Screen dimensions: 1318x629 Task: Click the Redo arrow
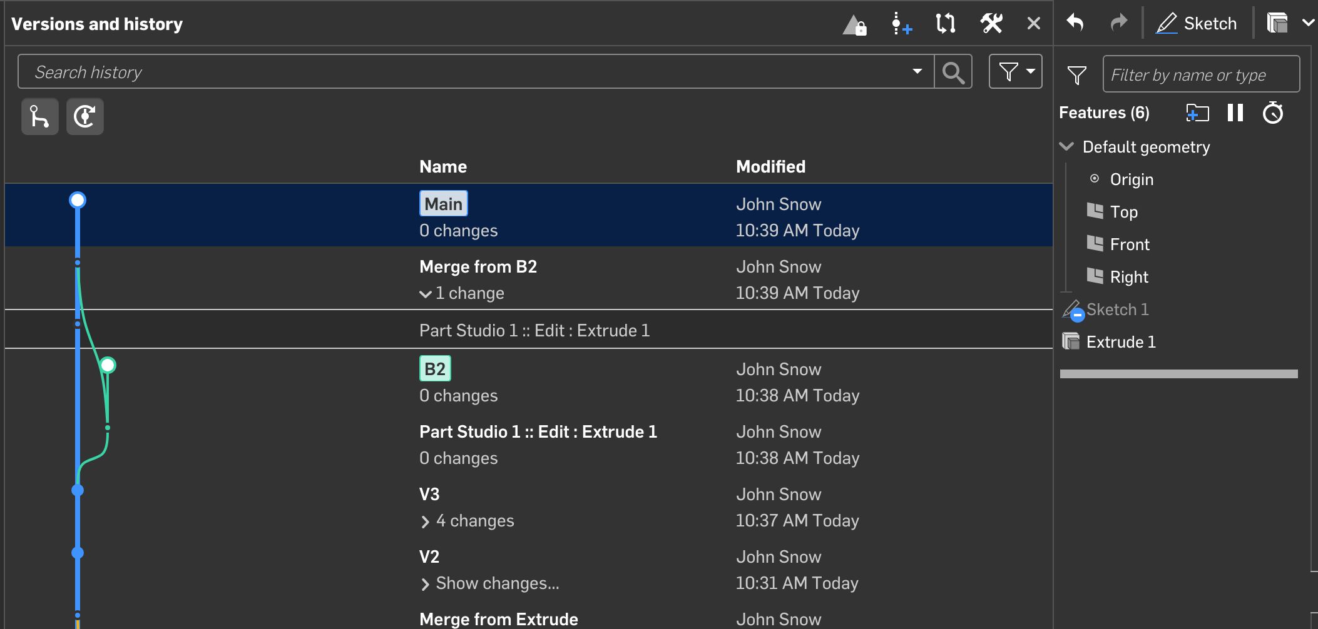point(1118,23)
